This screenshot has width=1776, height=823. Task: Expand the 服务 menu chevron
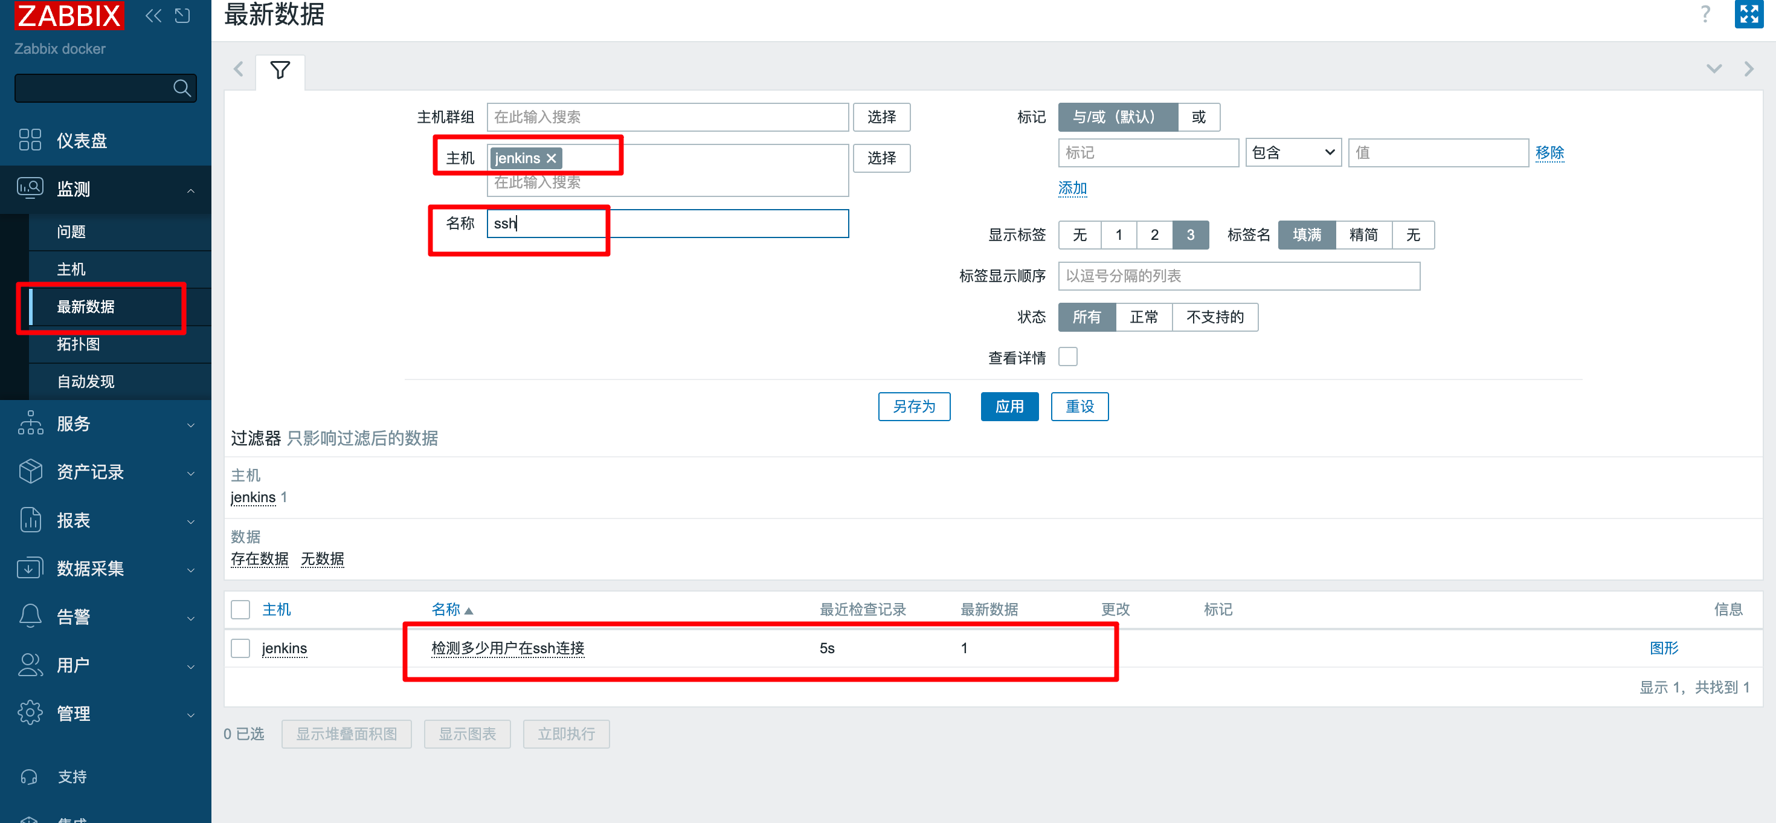pos(191,425)
